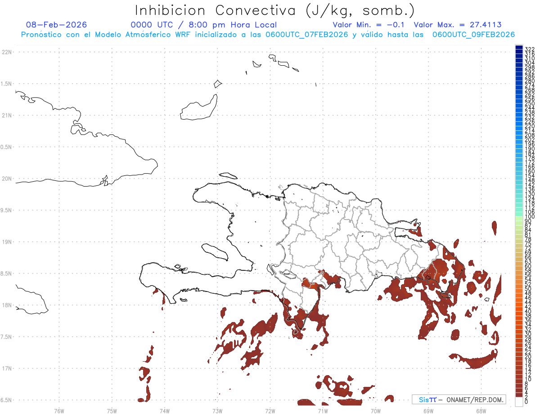This screenshot has width=540, height=417.
Task: Click the 'Valor Max. = 27.4113' text
Action: (x=457, y=25)
